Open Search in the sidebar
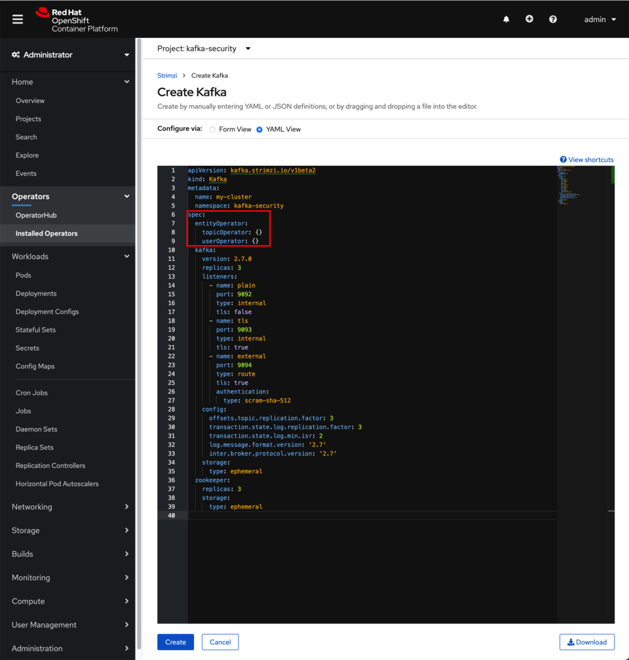Screen dimensions: 629x660 [x=26, y=137]
